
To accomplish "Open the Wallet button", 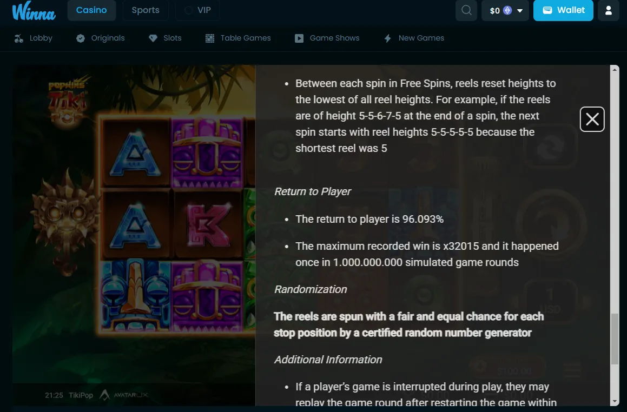I will click(563, 10).
